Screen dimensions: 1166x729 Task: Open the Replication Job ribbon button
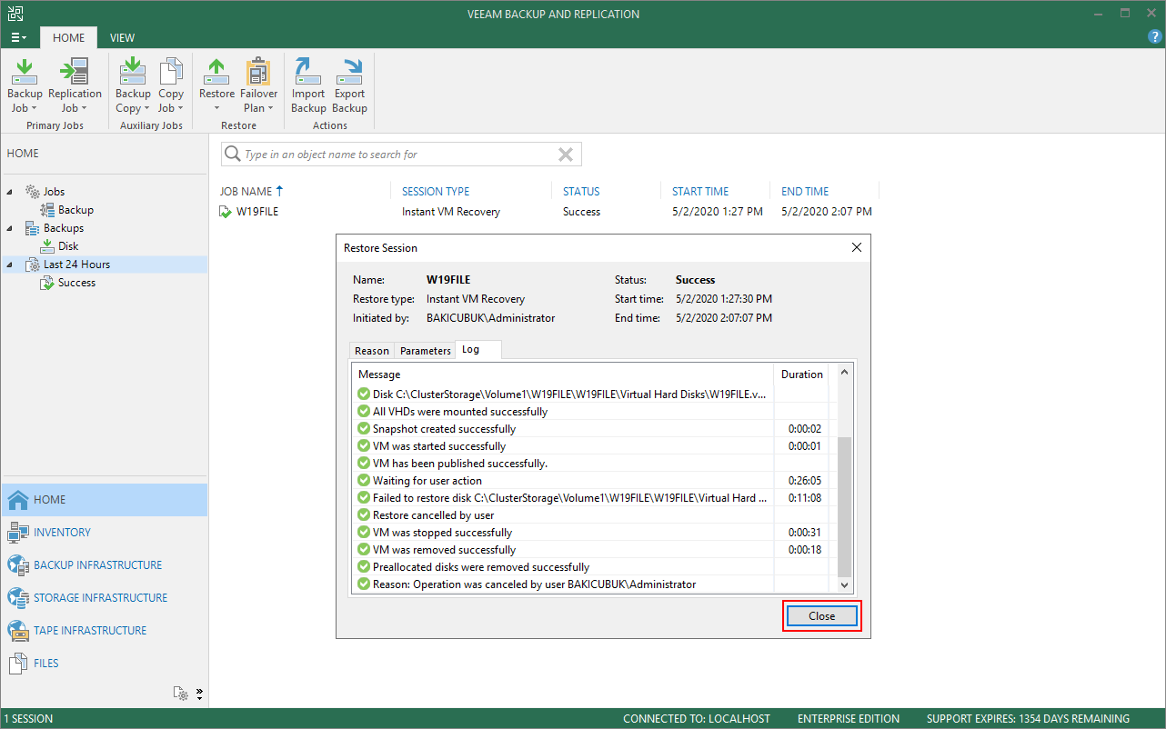75,86
